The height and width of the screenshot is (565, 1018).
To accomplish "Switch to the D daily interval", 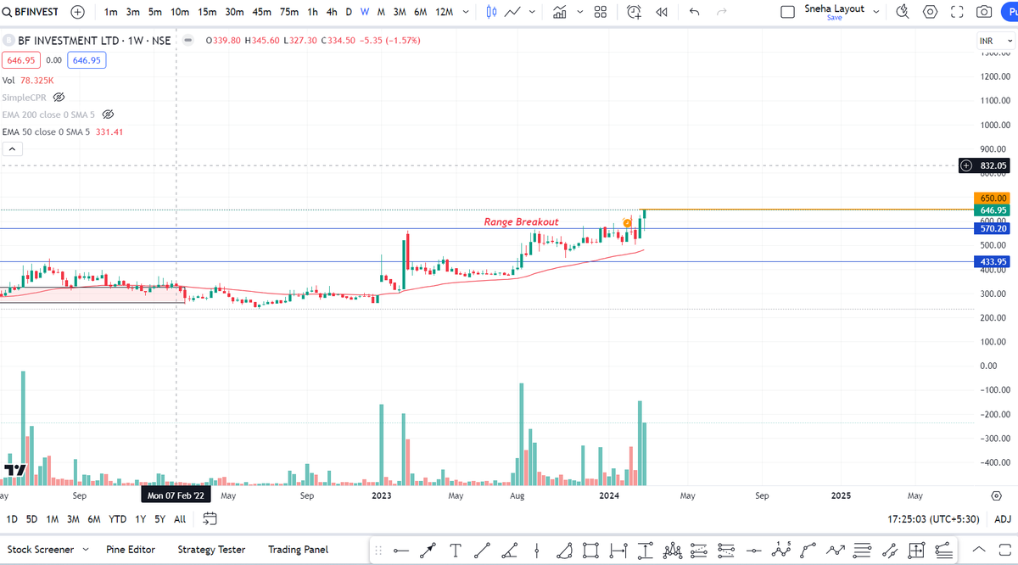I will tap(349, 12).
